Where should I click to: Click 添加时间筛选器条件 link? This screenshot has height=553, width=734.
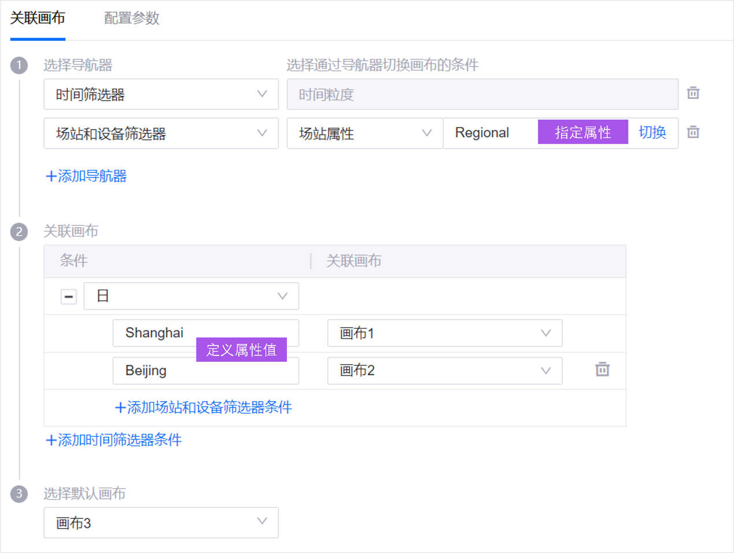[114, 440]
